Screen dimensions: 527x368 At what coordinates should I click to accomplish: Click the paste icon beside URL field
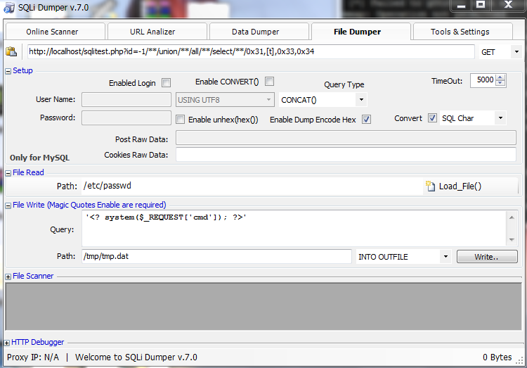click(x=11, y=51)
